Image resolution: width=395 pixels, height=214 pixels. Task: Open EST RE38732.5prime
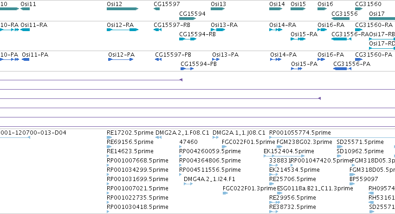[x=273, y=212]
